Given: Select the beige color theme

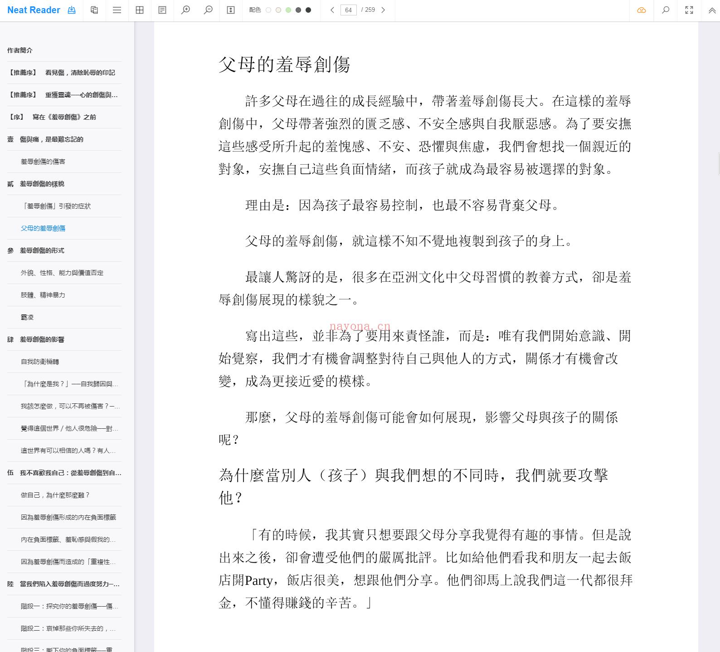Looking at the screenshot, I should pyautogui.click(x=278, y=10).
